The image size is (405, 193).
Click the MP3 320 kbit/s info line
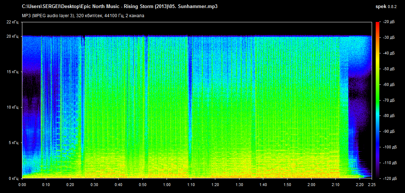(x=83, y=16)
